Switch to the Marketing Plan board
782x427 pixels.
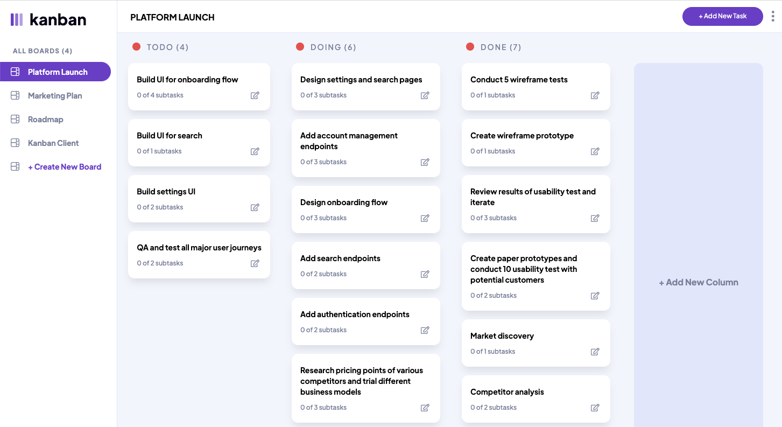[x=55, y=96]
